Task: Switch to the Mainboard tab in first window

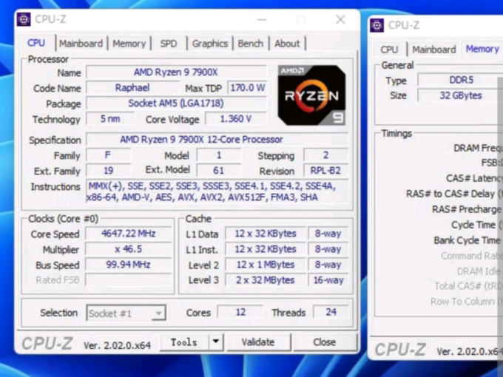Action: pos(81,44)
